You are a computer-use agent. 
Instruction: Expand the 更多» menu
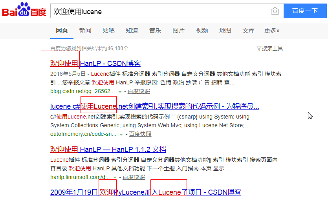(272, 31)
